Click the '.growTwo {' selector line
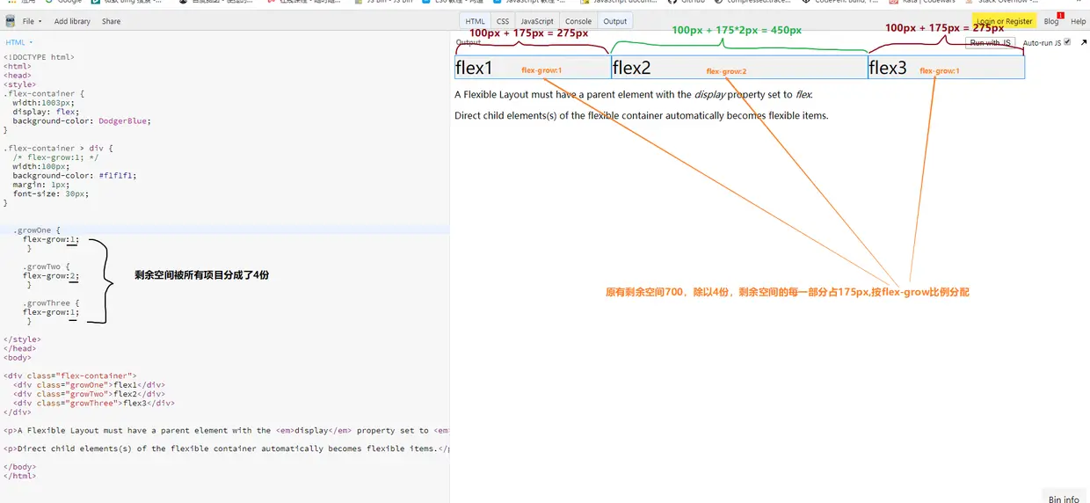The height and width of the screenshot is (503, 1090). (x=47, y=266)
